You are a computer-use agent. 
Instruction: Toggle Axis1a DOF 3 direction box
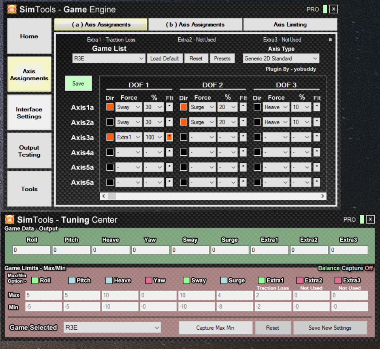tap(257, 107)
